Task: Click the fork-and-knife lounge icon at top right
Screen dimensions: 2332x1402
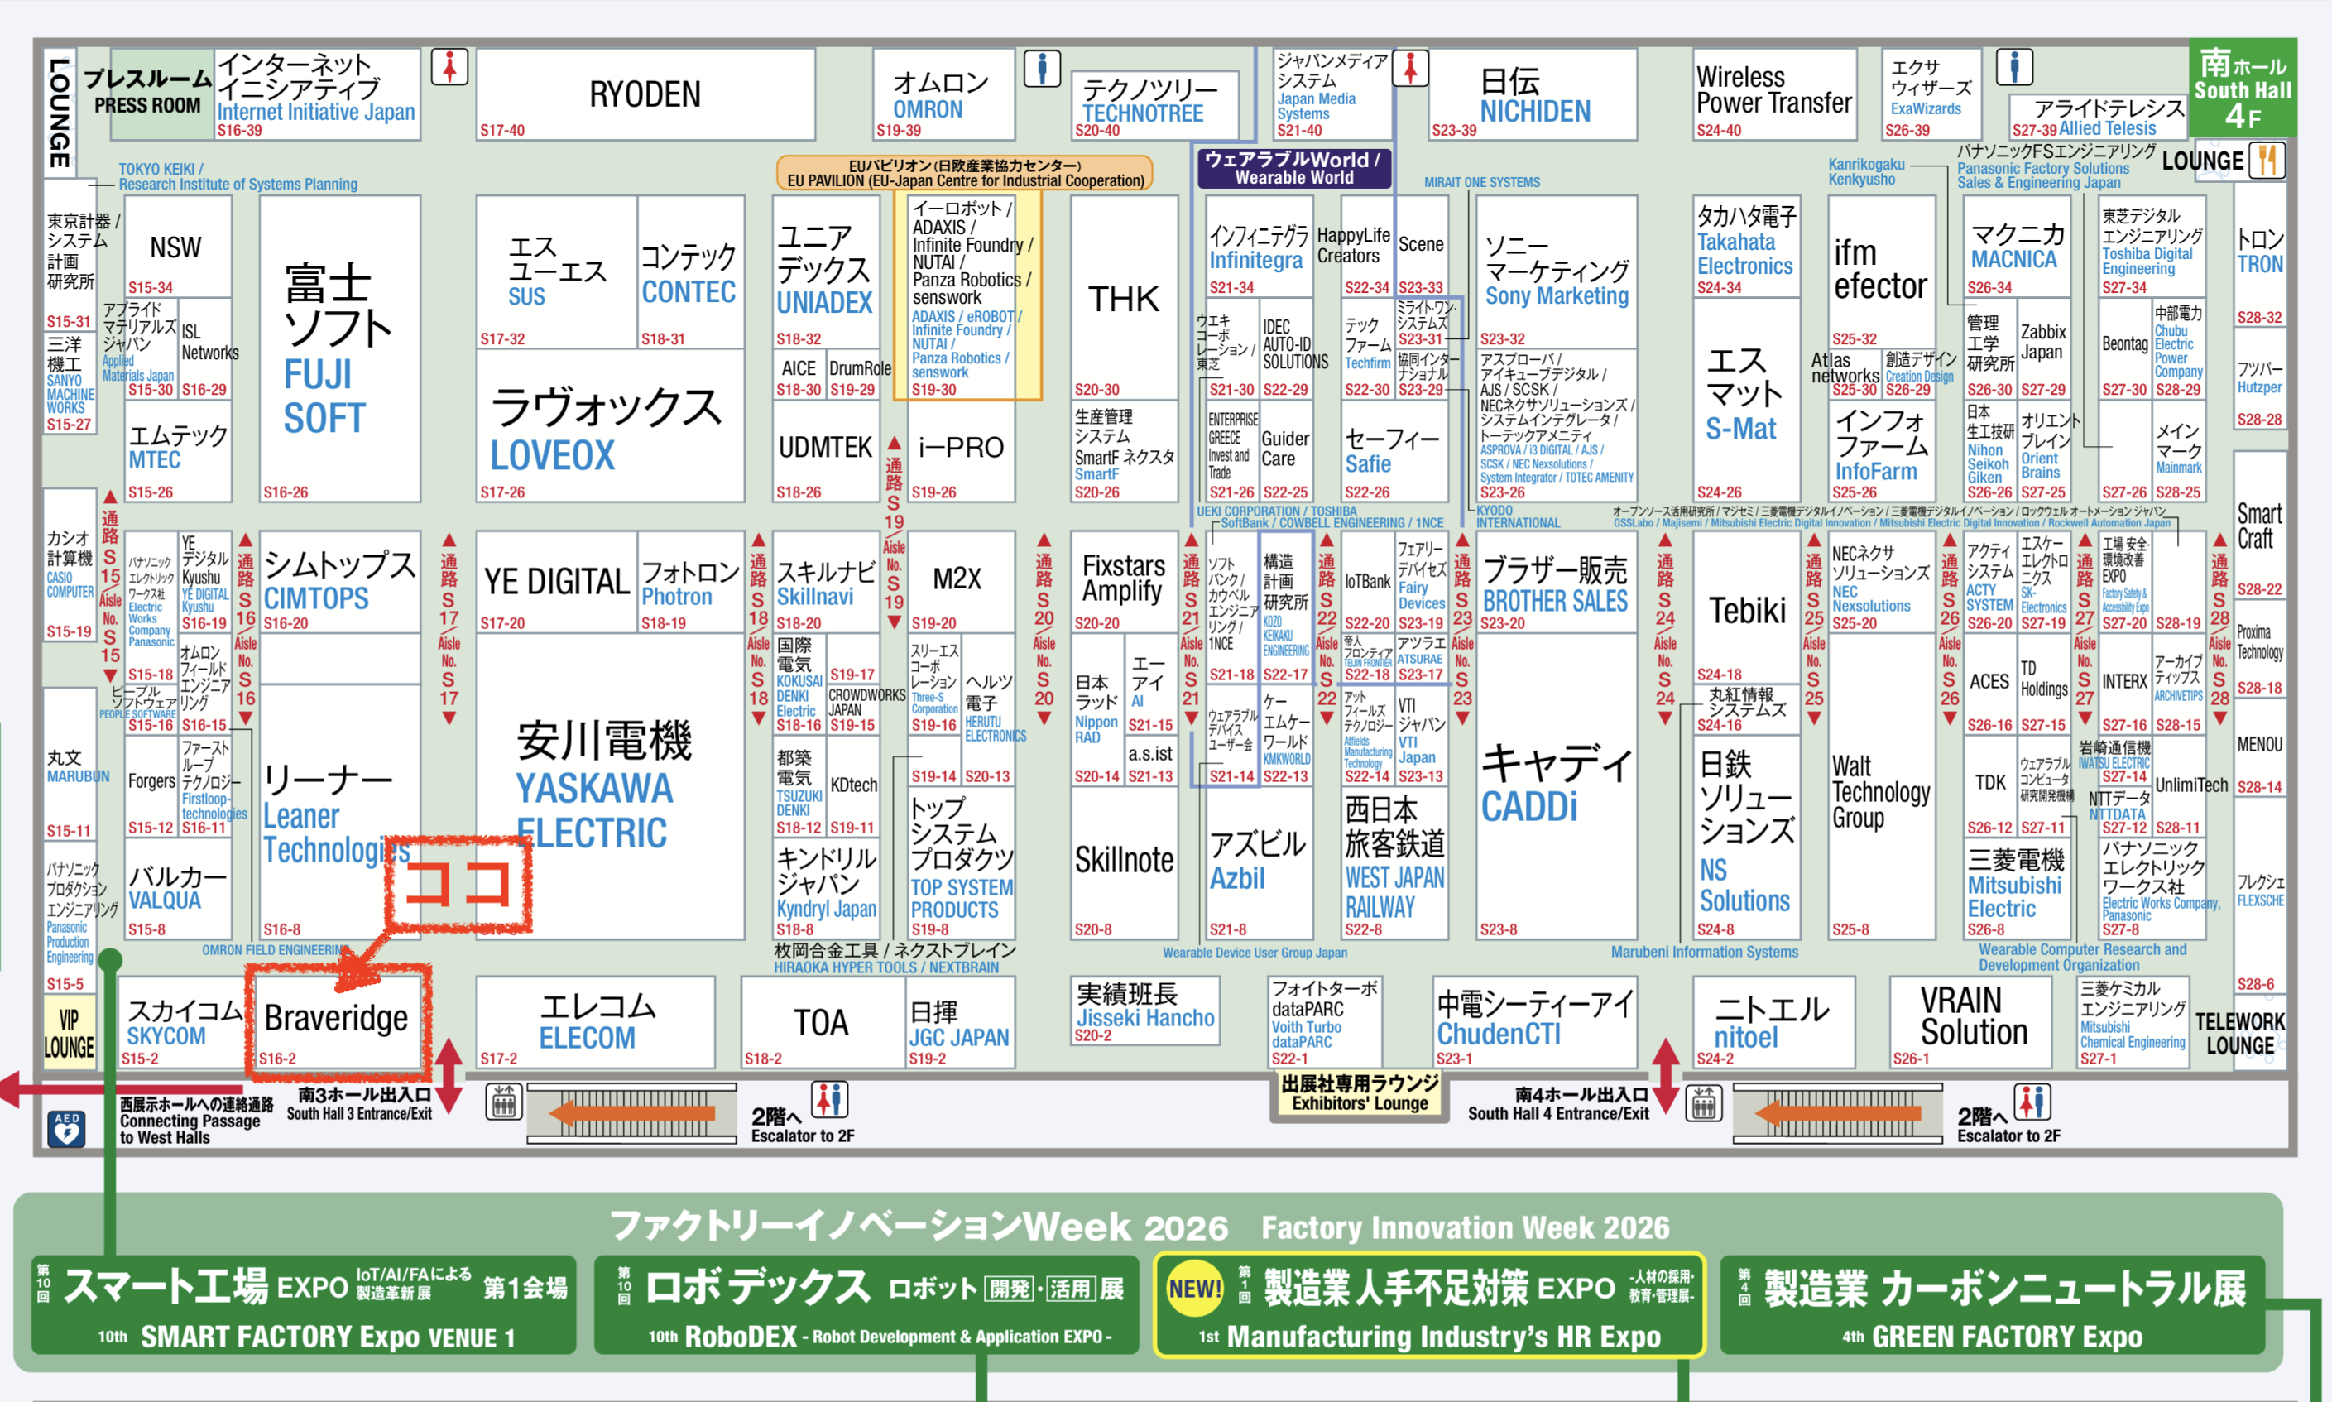Action: [x=2267, y=161]
